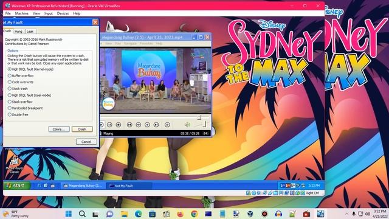Open the Favorites menu in Media Player Classic
The height and width of the screenshot is (219, 389).
click(146, 43)
